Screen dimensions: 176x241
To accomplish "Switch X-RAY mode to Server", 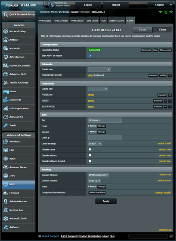I will click(x=142, y=30).
